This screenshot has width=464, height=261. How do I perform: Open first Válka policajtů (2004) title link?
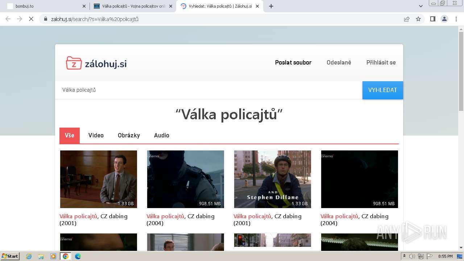[x=181, y=220]
